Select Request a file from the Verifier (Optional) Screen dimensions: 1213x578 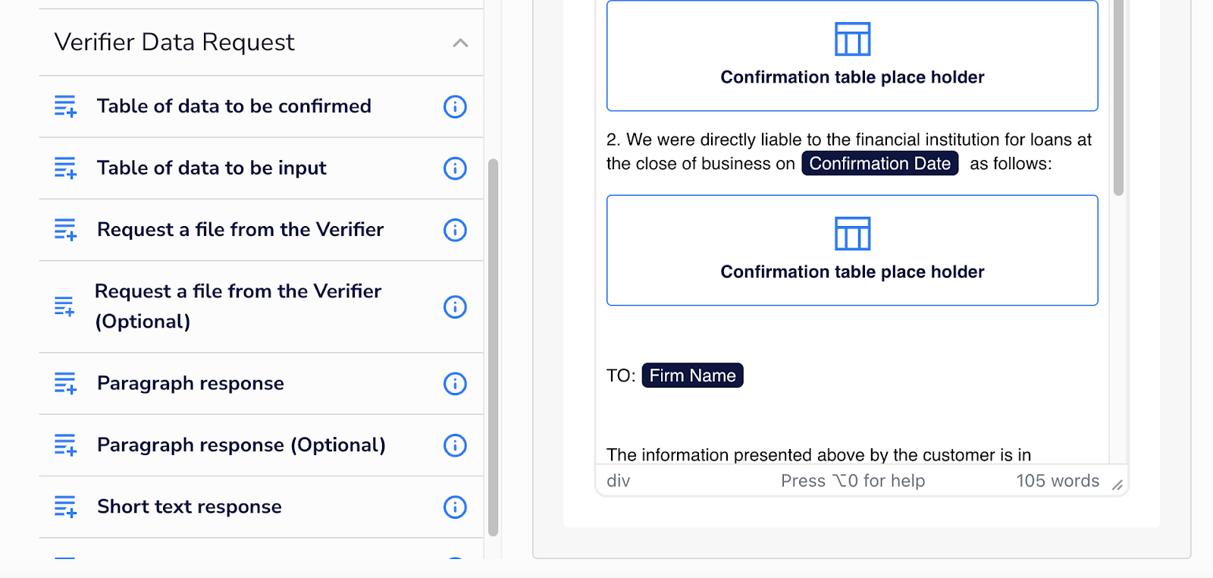261,307
